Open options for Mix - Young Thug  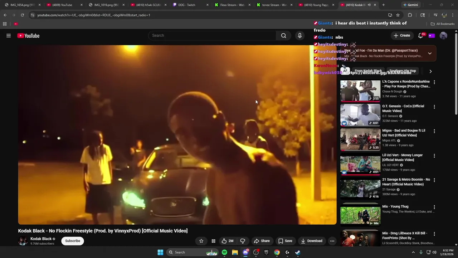click(x=434, y=207)
